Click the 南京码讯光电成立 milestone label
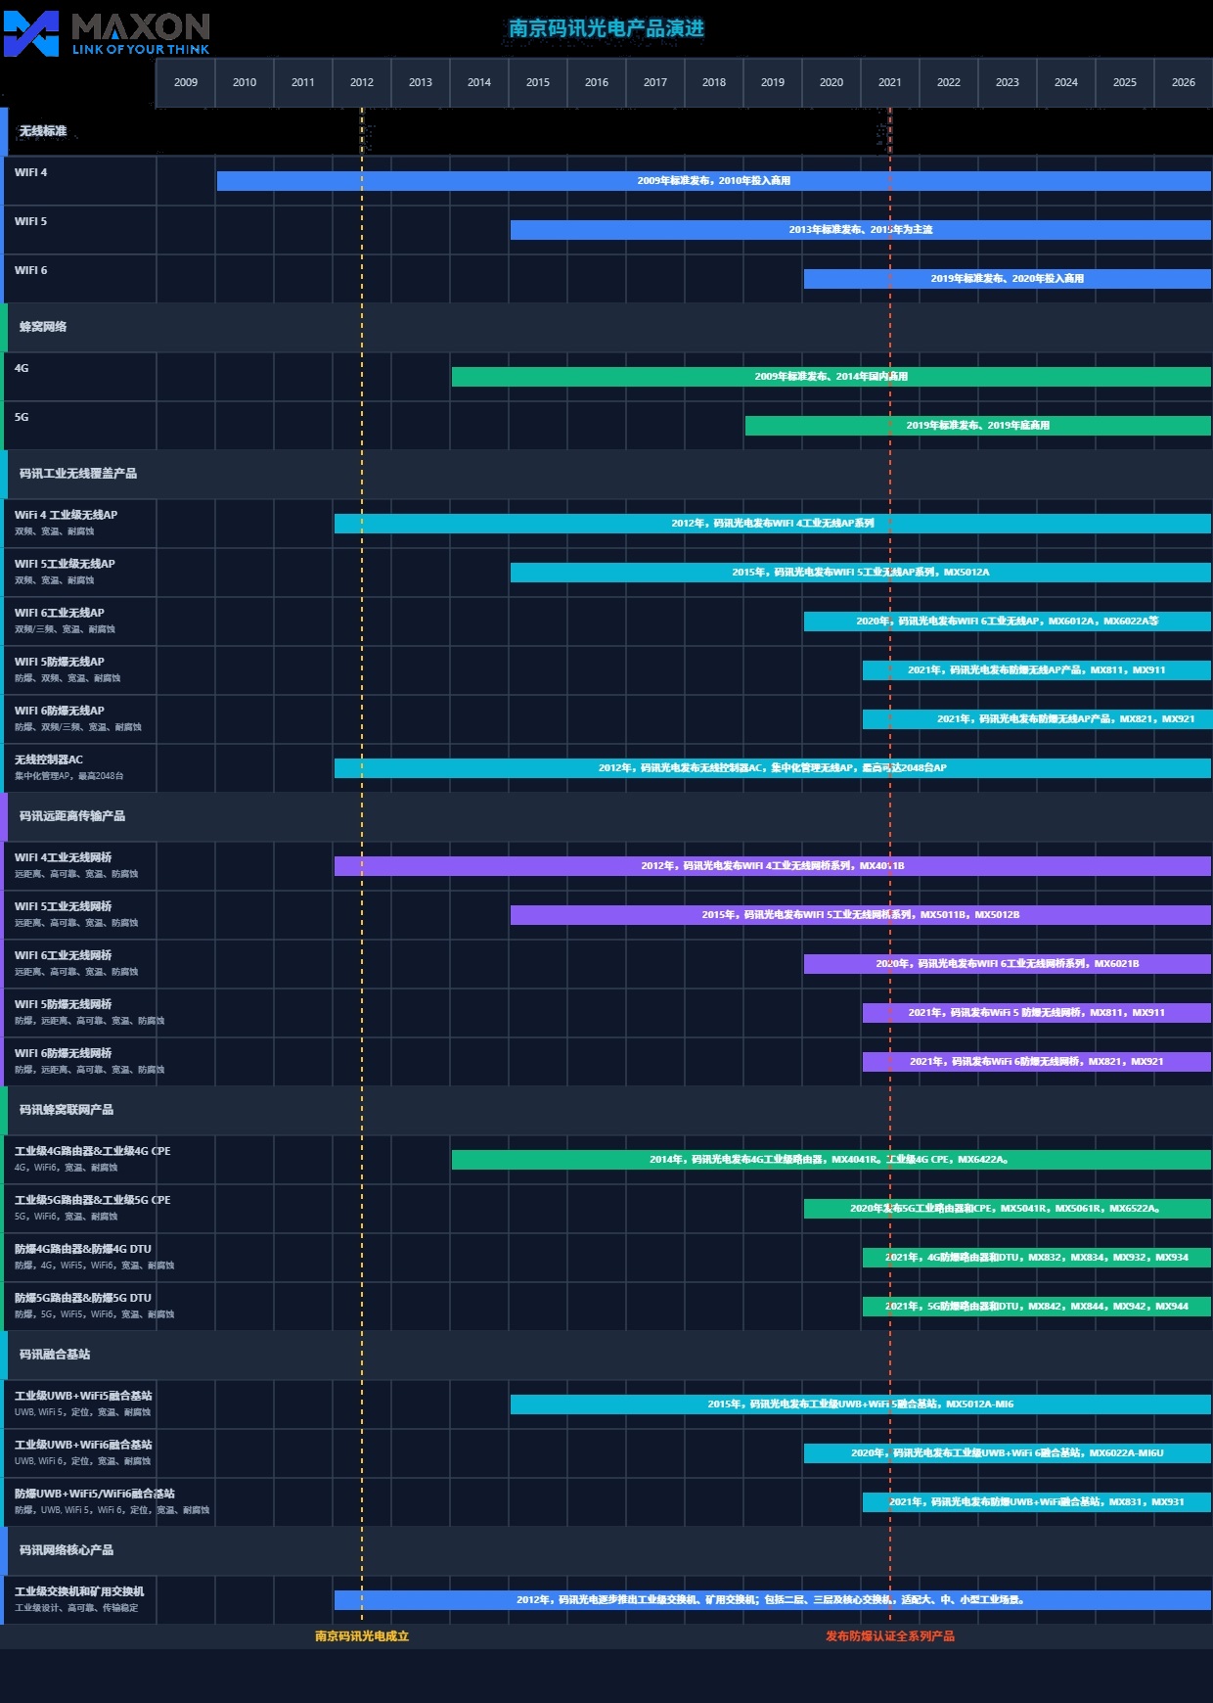The height and width of the screenshot is (1703, 1213). (x=362, y=1636)
